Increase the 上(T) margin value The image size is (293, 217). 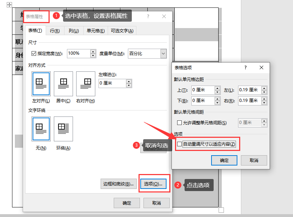coord(217,88)
